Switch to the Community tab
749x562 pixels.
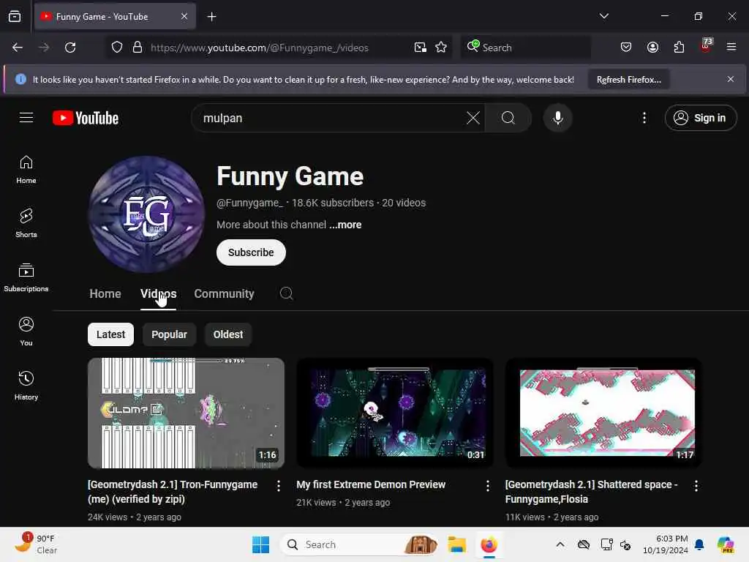tap(224, 293)
